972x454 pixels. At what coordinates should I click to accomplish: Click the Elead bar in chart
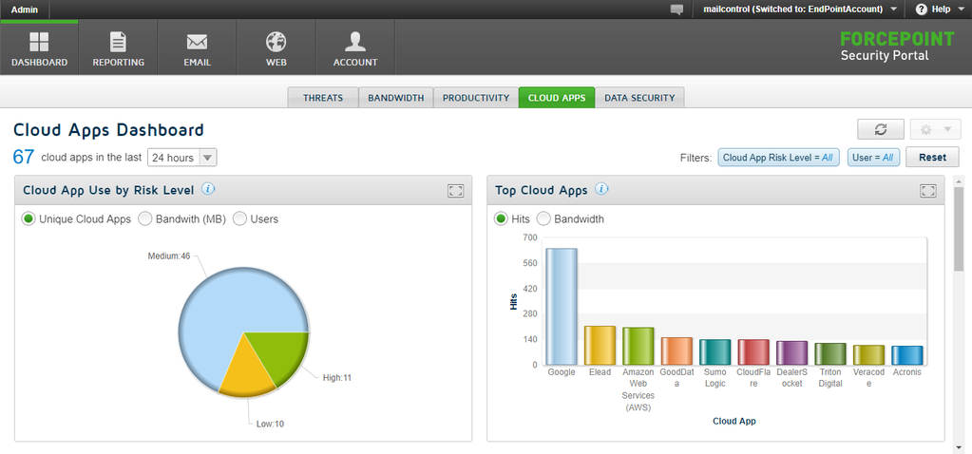(x=600, y=346)
